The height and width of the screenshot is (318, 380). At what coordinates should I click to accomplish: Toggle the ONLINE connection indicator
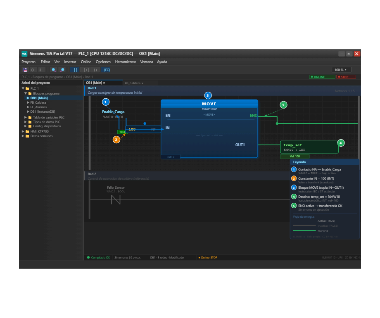322,77
